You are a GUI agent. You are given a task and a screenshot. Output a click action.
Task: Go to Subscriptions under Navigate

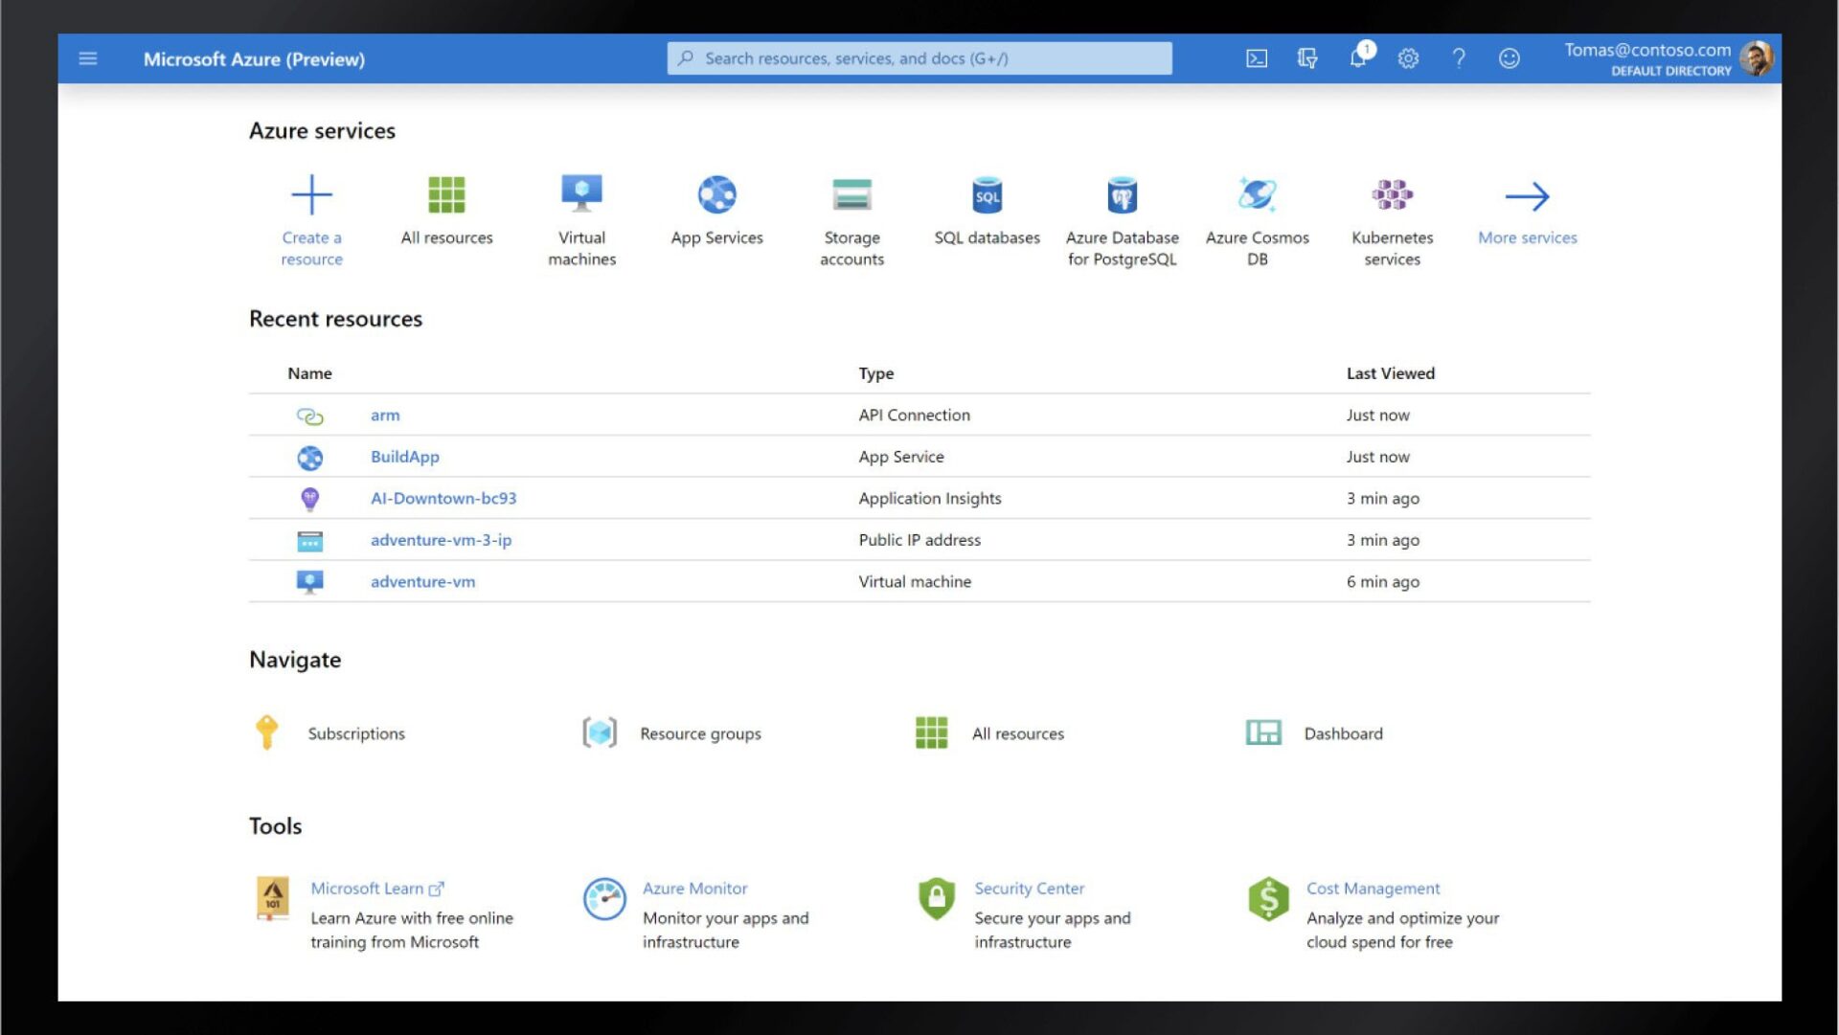point(356,733)
